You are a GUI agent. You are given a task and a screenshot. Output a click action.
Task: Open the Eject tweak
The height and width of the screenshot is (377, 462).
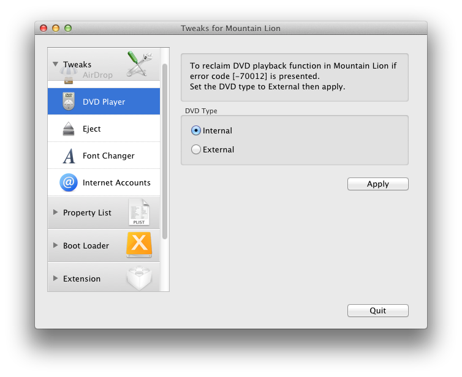coord(104,129)
